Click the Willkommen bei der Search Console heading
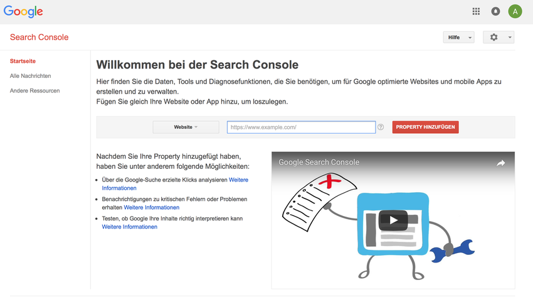This screenshot has height=297, width=533. [197, 65]
